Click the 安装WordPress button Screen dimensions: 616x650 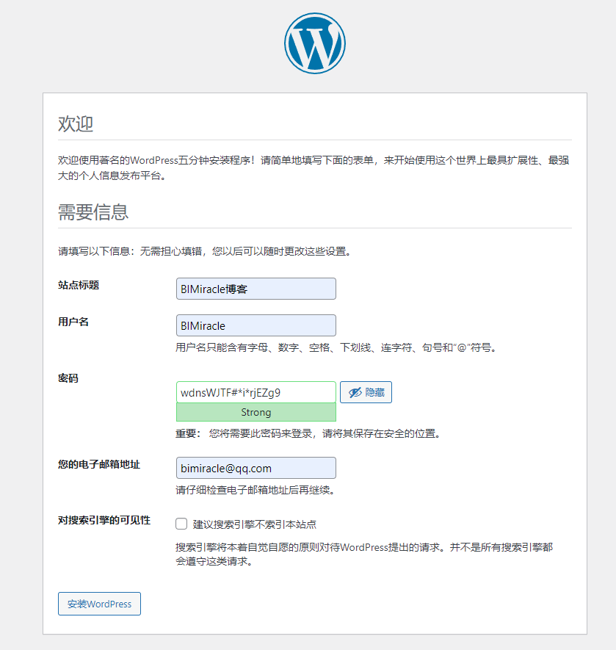tap(100, 604)
